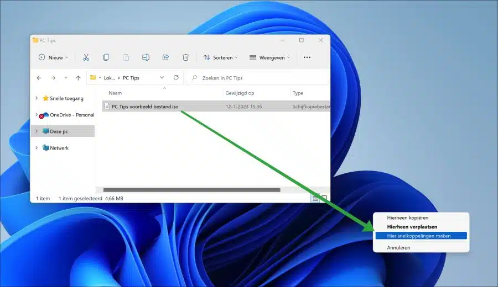Viewport: 498px width, 287px height.
Task: Open the Sorteren dropdown
Action: click(x=220, y=57)
